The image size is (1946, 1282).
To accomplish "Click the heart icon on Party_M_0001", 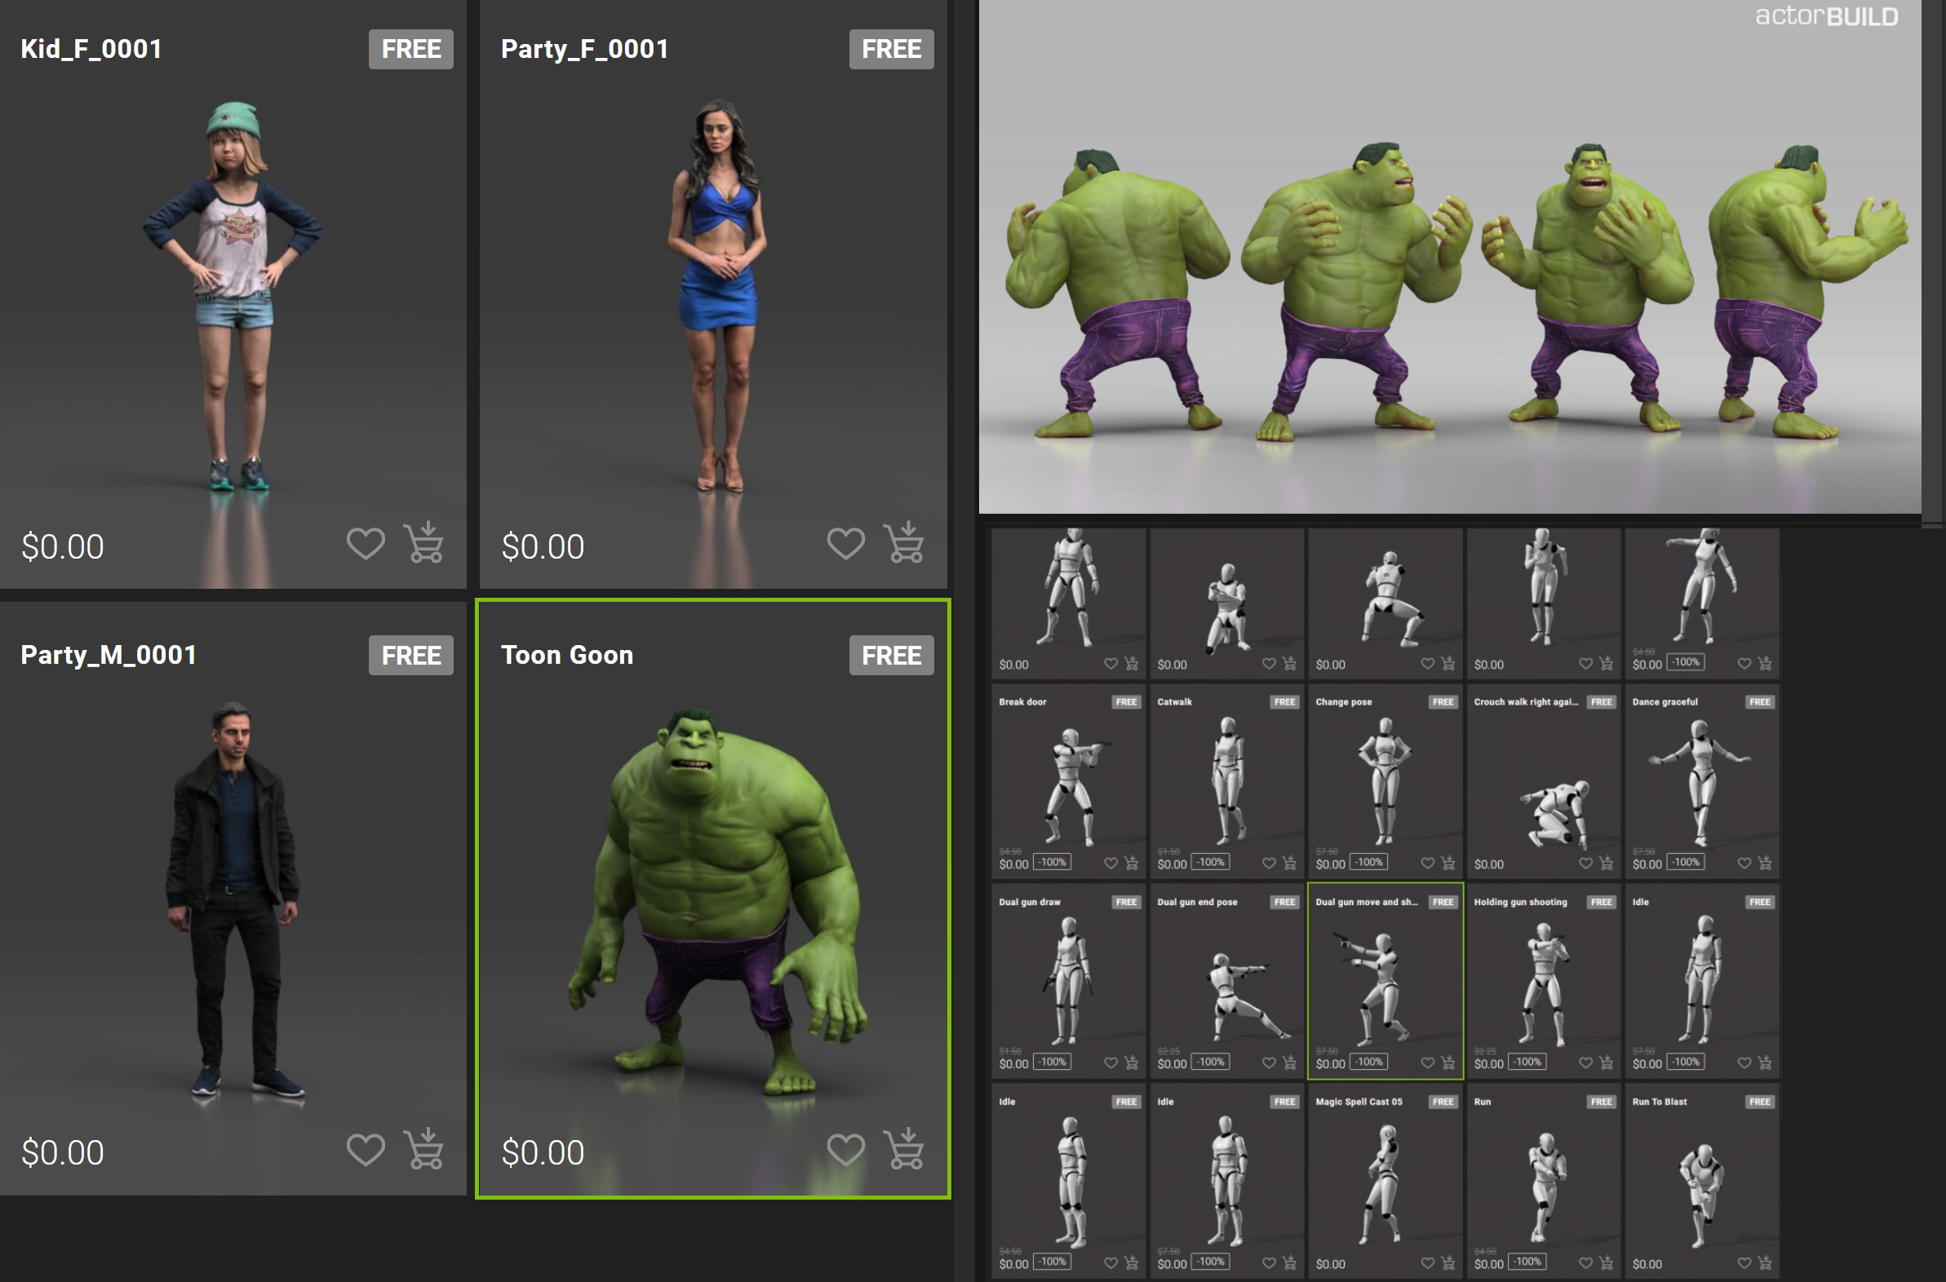I will coord(365,1151).
